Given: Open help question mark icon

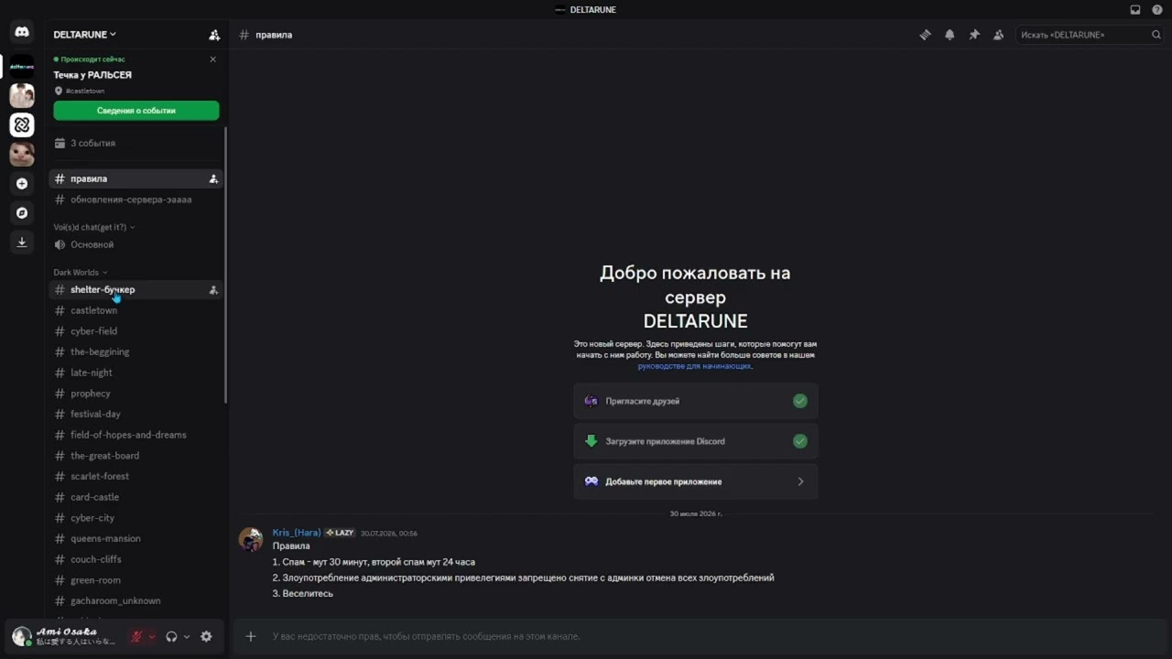Looking at the screenshot, I should (1157, 9).
